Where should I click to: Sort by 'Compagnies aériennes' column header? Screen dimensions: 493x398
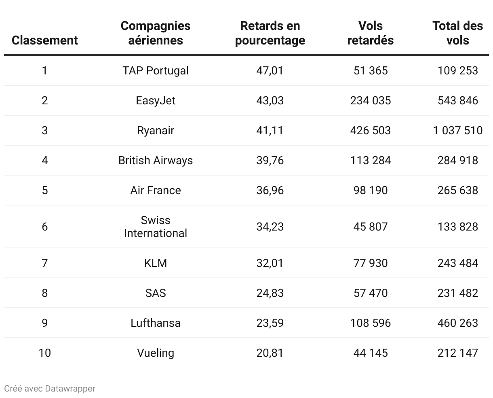click(156, 33)
